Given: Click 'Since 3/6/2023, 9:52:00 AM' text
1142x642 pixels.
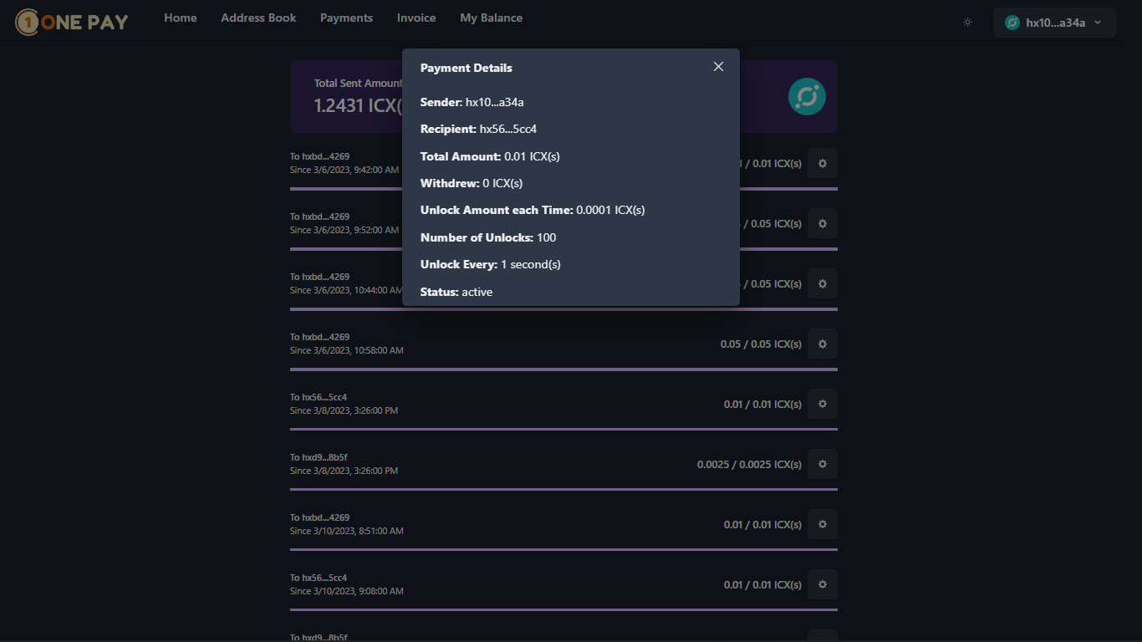Looking at the screenshot, I should [344, 230].
